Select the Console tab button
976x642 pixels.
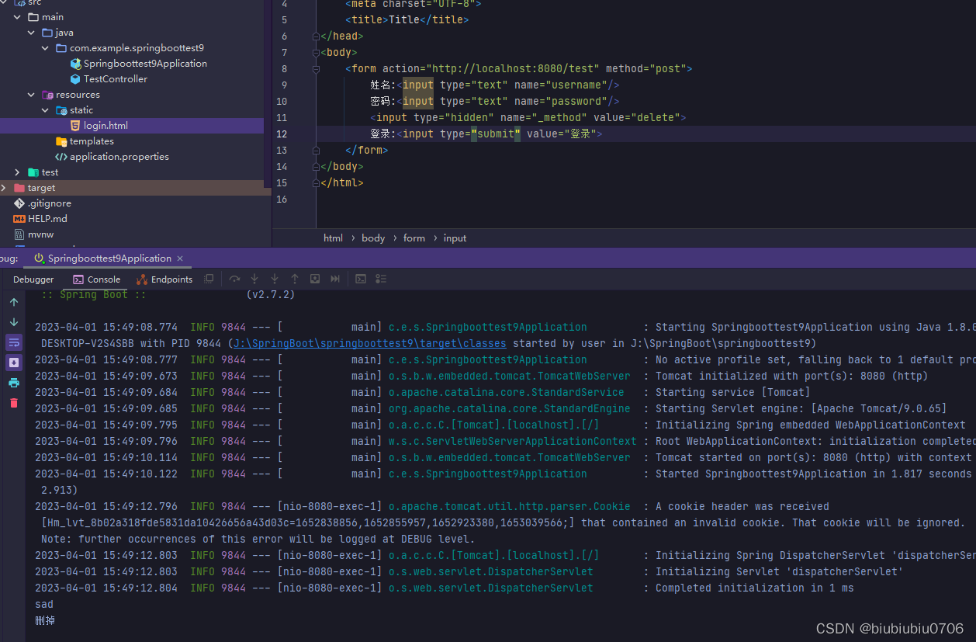coord(97,279)
